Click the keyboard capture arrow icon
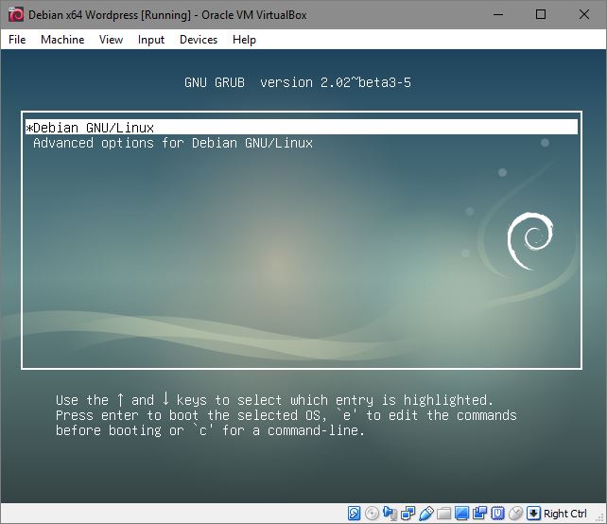607x524 pixels. tap(533, 514)
